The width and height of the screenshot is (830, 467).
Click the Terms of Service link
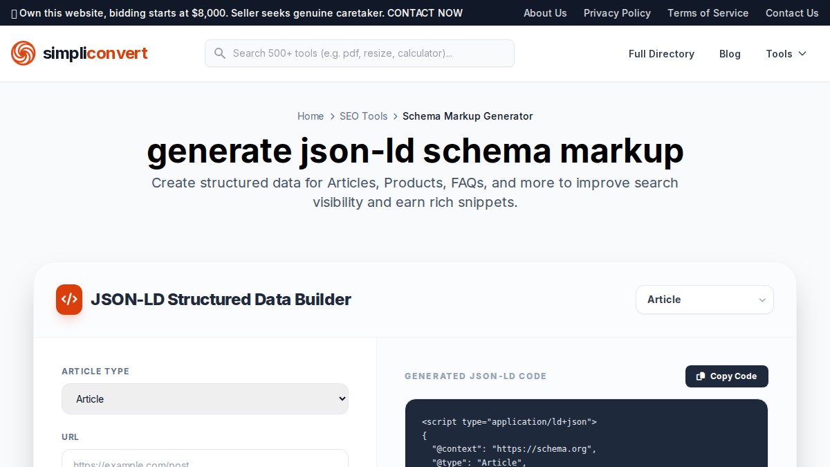click(x=708, y=12)
